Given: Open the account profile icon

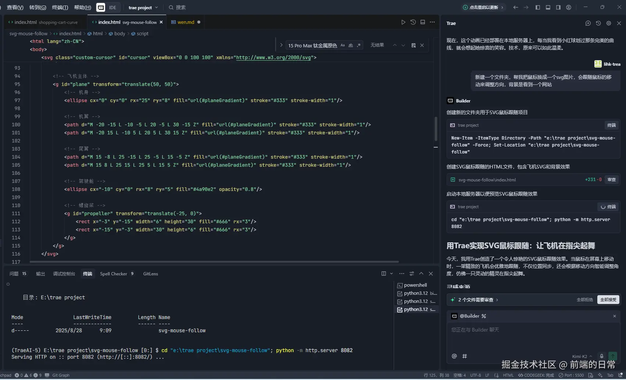Looking at the screenshot, I should tap(569, 7).
